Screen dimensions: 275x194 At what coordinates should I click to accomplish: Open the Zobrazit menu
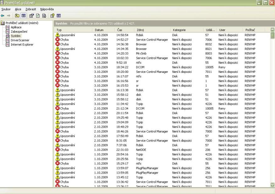[x=30, y=9]
